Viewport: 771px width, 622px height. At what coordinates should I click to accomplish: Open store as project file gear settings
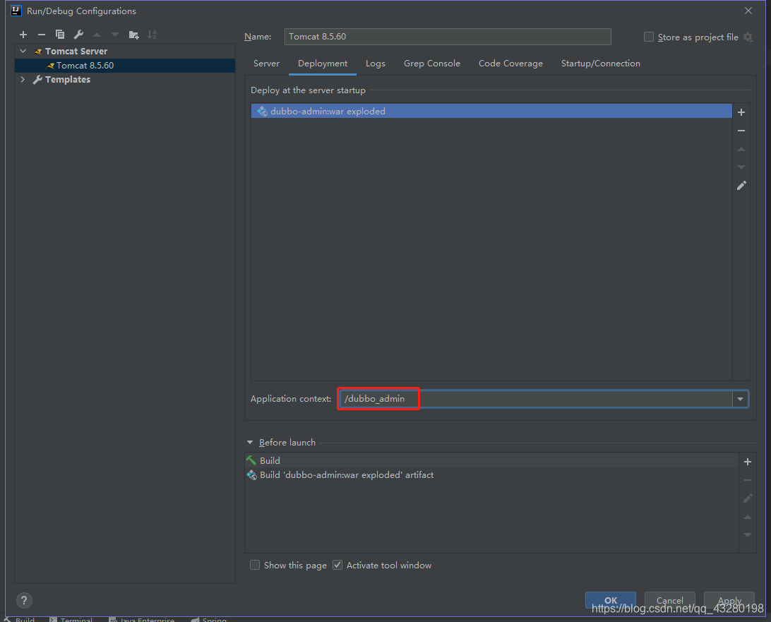click(748, 37)
